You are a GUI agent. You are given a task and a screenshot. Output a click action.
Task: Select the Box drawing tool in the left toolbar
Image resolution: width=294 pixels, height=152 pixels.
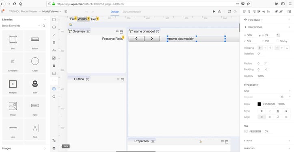(54, 20)
